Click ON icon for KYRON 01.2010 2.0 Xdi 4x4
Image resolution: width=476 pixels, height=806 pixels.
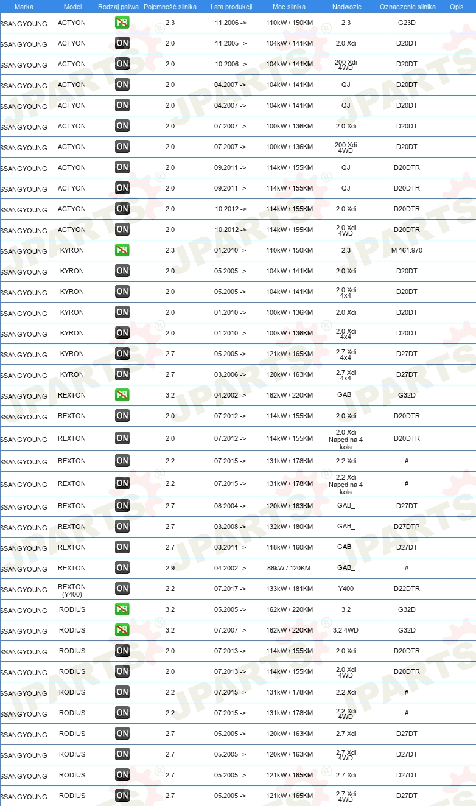122,333
